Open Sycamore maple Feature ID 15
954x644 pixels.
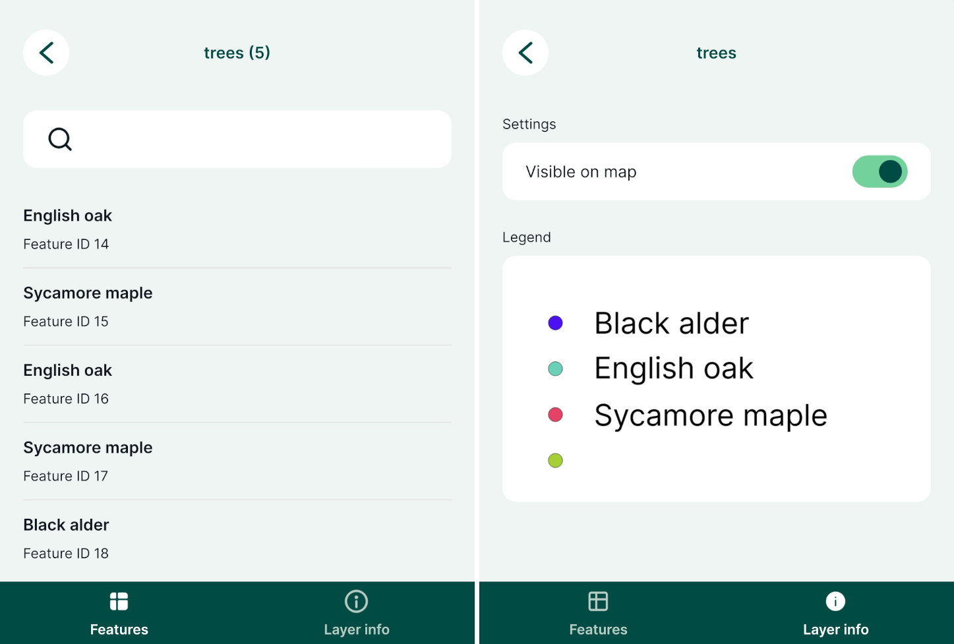pos(237,307)
